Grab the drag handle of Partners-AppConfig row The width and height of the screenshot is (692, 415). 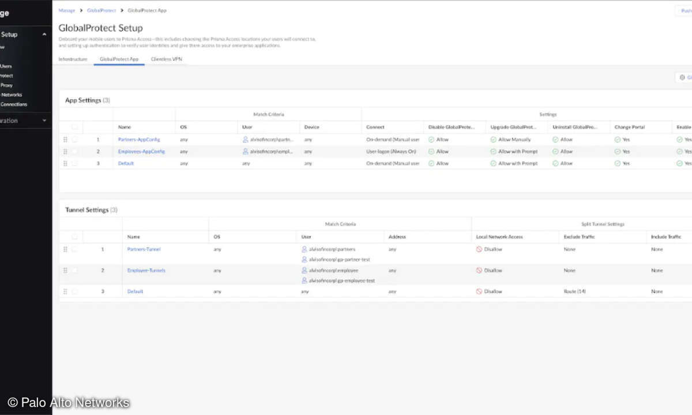coord(65,139)
